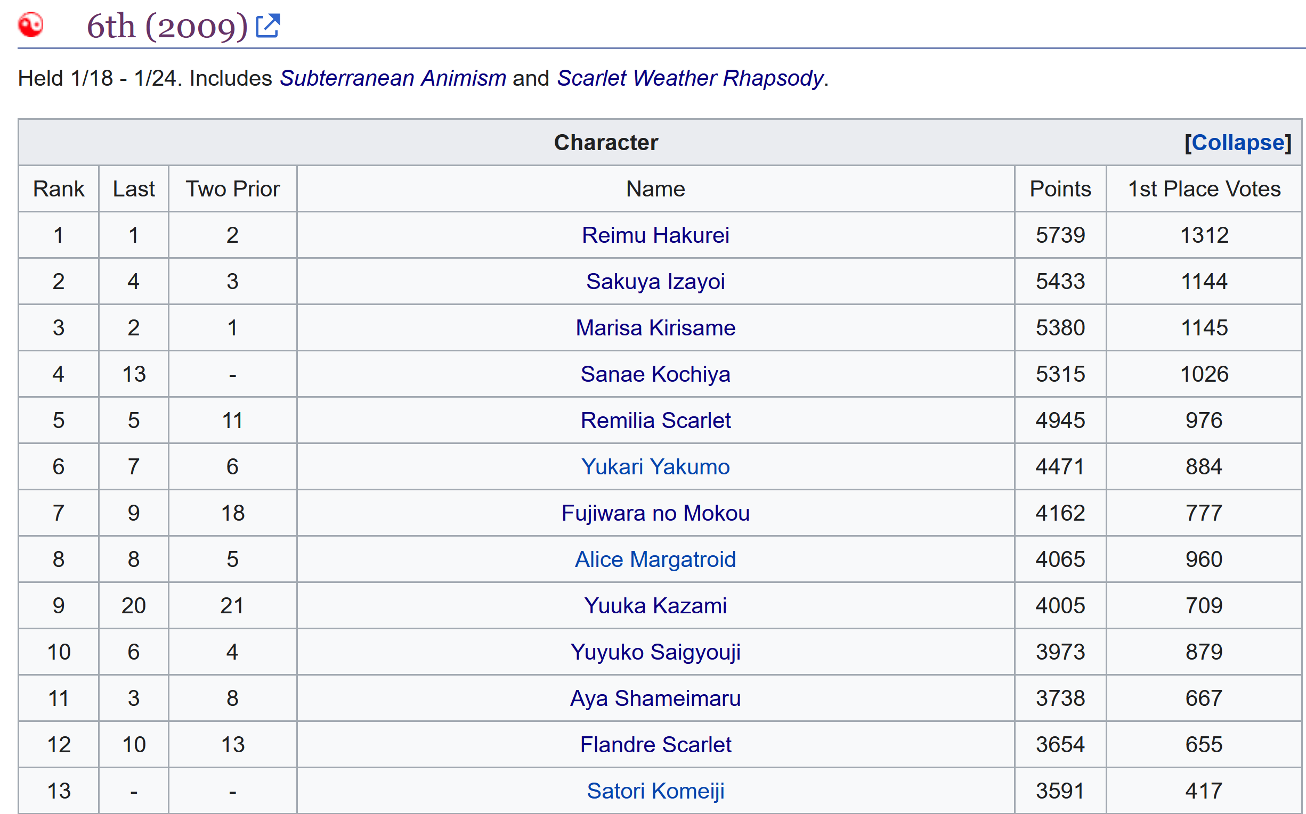Open Marisa Kirisame character page

pos(655,328)
